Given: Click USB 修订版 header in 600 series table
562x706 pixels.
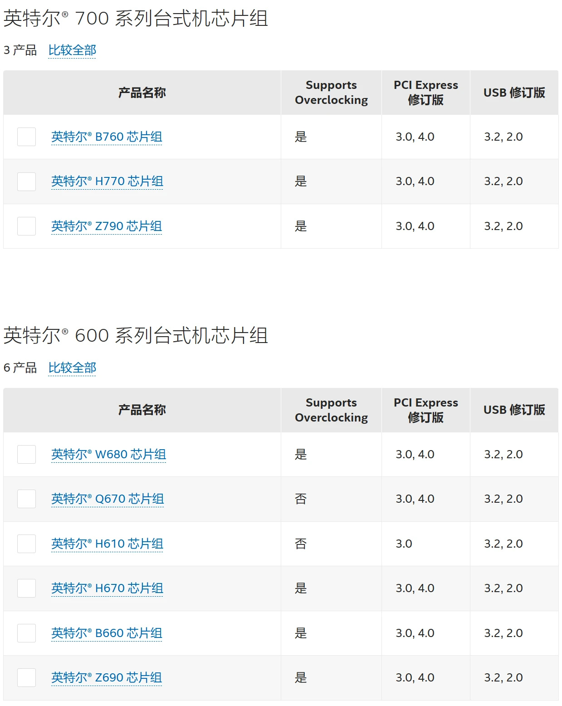Looking at the screenshot, I should click(514, 410).
